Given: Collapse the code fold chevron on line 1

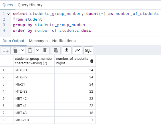Looking at the screenshot, I should pos(9,14).
